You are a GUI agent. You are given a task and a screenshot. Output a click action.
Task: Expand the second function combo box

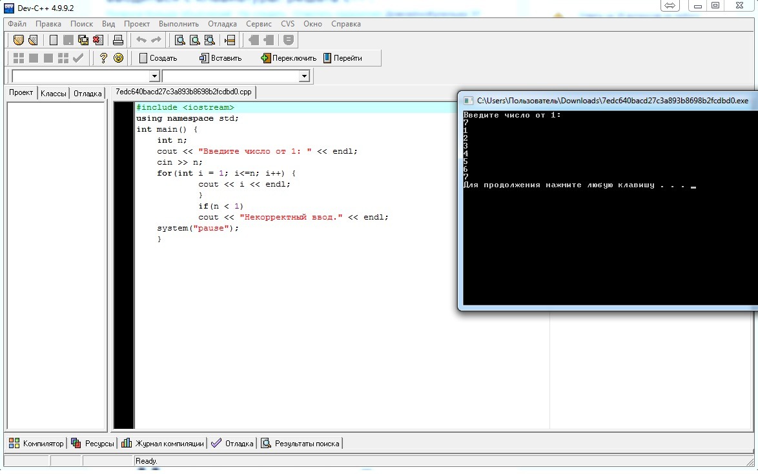tap(305, 76)
